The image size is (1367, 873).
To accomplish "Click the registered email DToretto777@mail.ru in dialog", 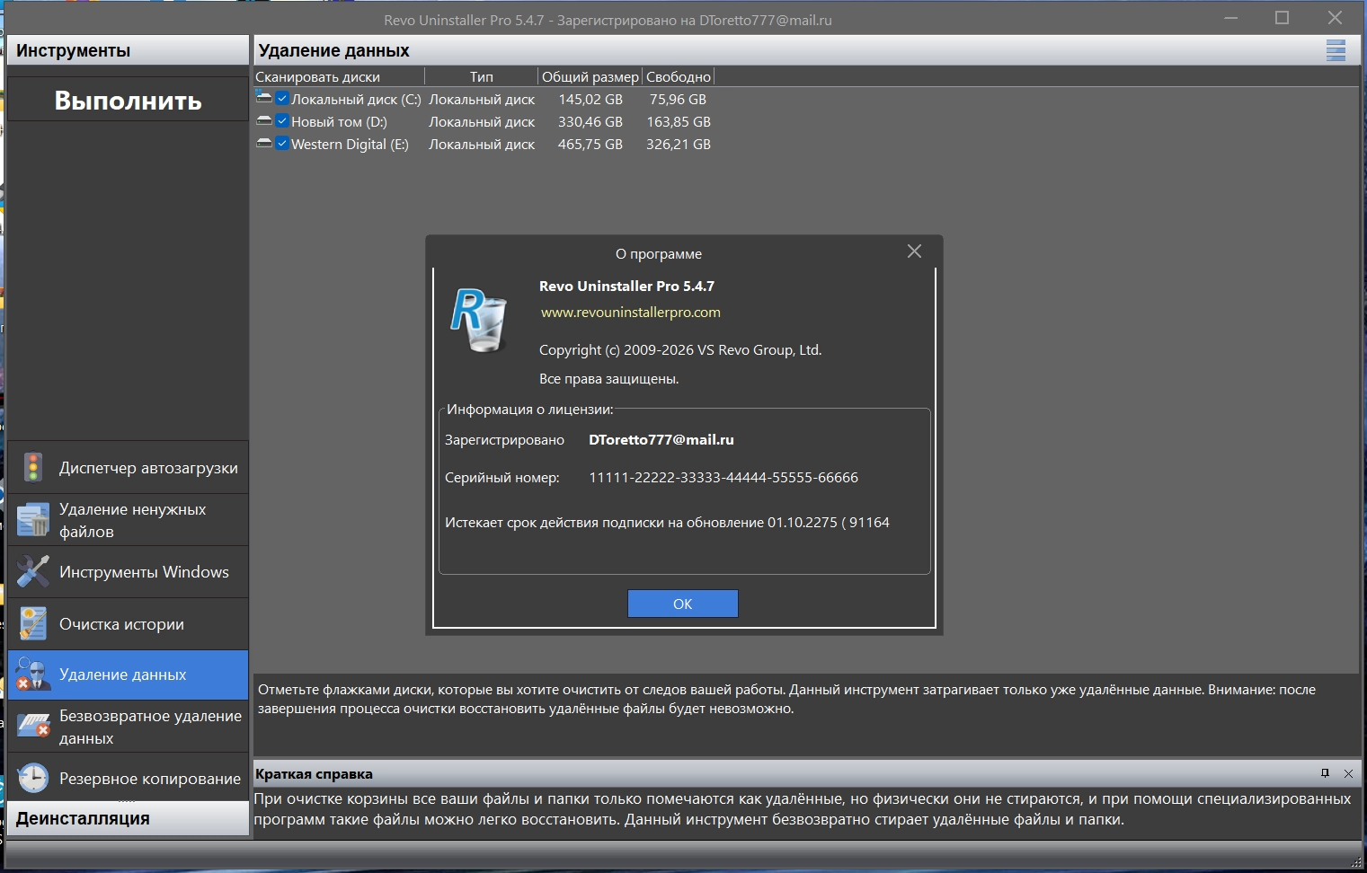I will click(661, 440).
